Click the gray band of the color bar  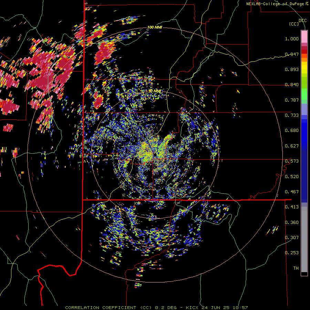(x=304, y=239)
